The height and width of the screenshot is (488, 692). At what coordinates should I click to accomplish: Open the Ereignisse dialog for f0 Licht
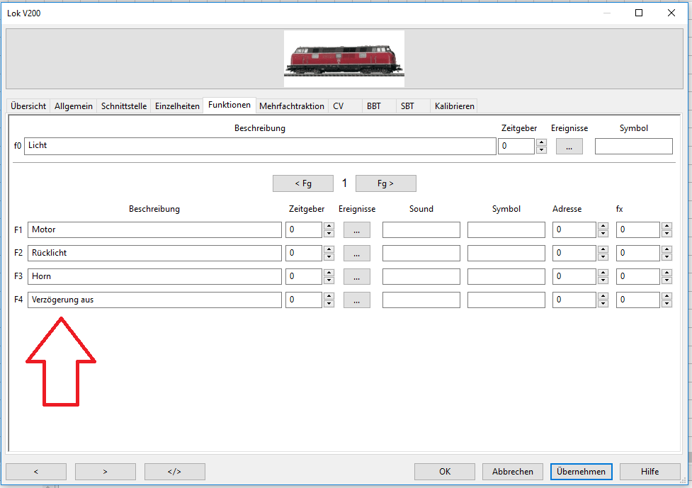tap(569, 147)
